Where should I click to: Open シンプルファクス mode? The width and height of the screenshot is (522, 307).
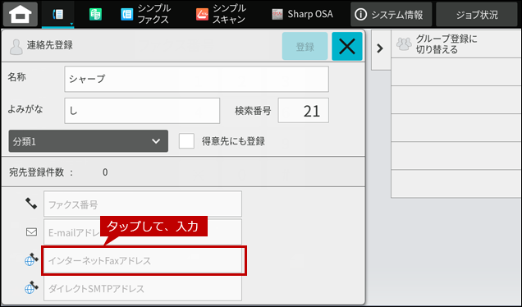(x=145, y=14)
